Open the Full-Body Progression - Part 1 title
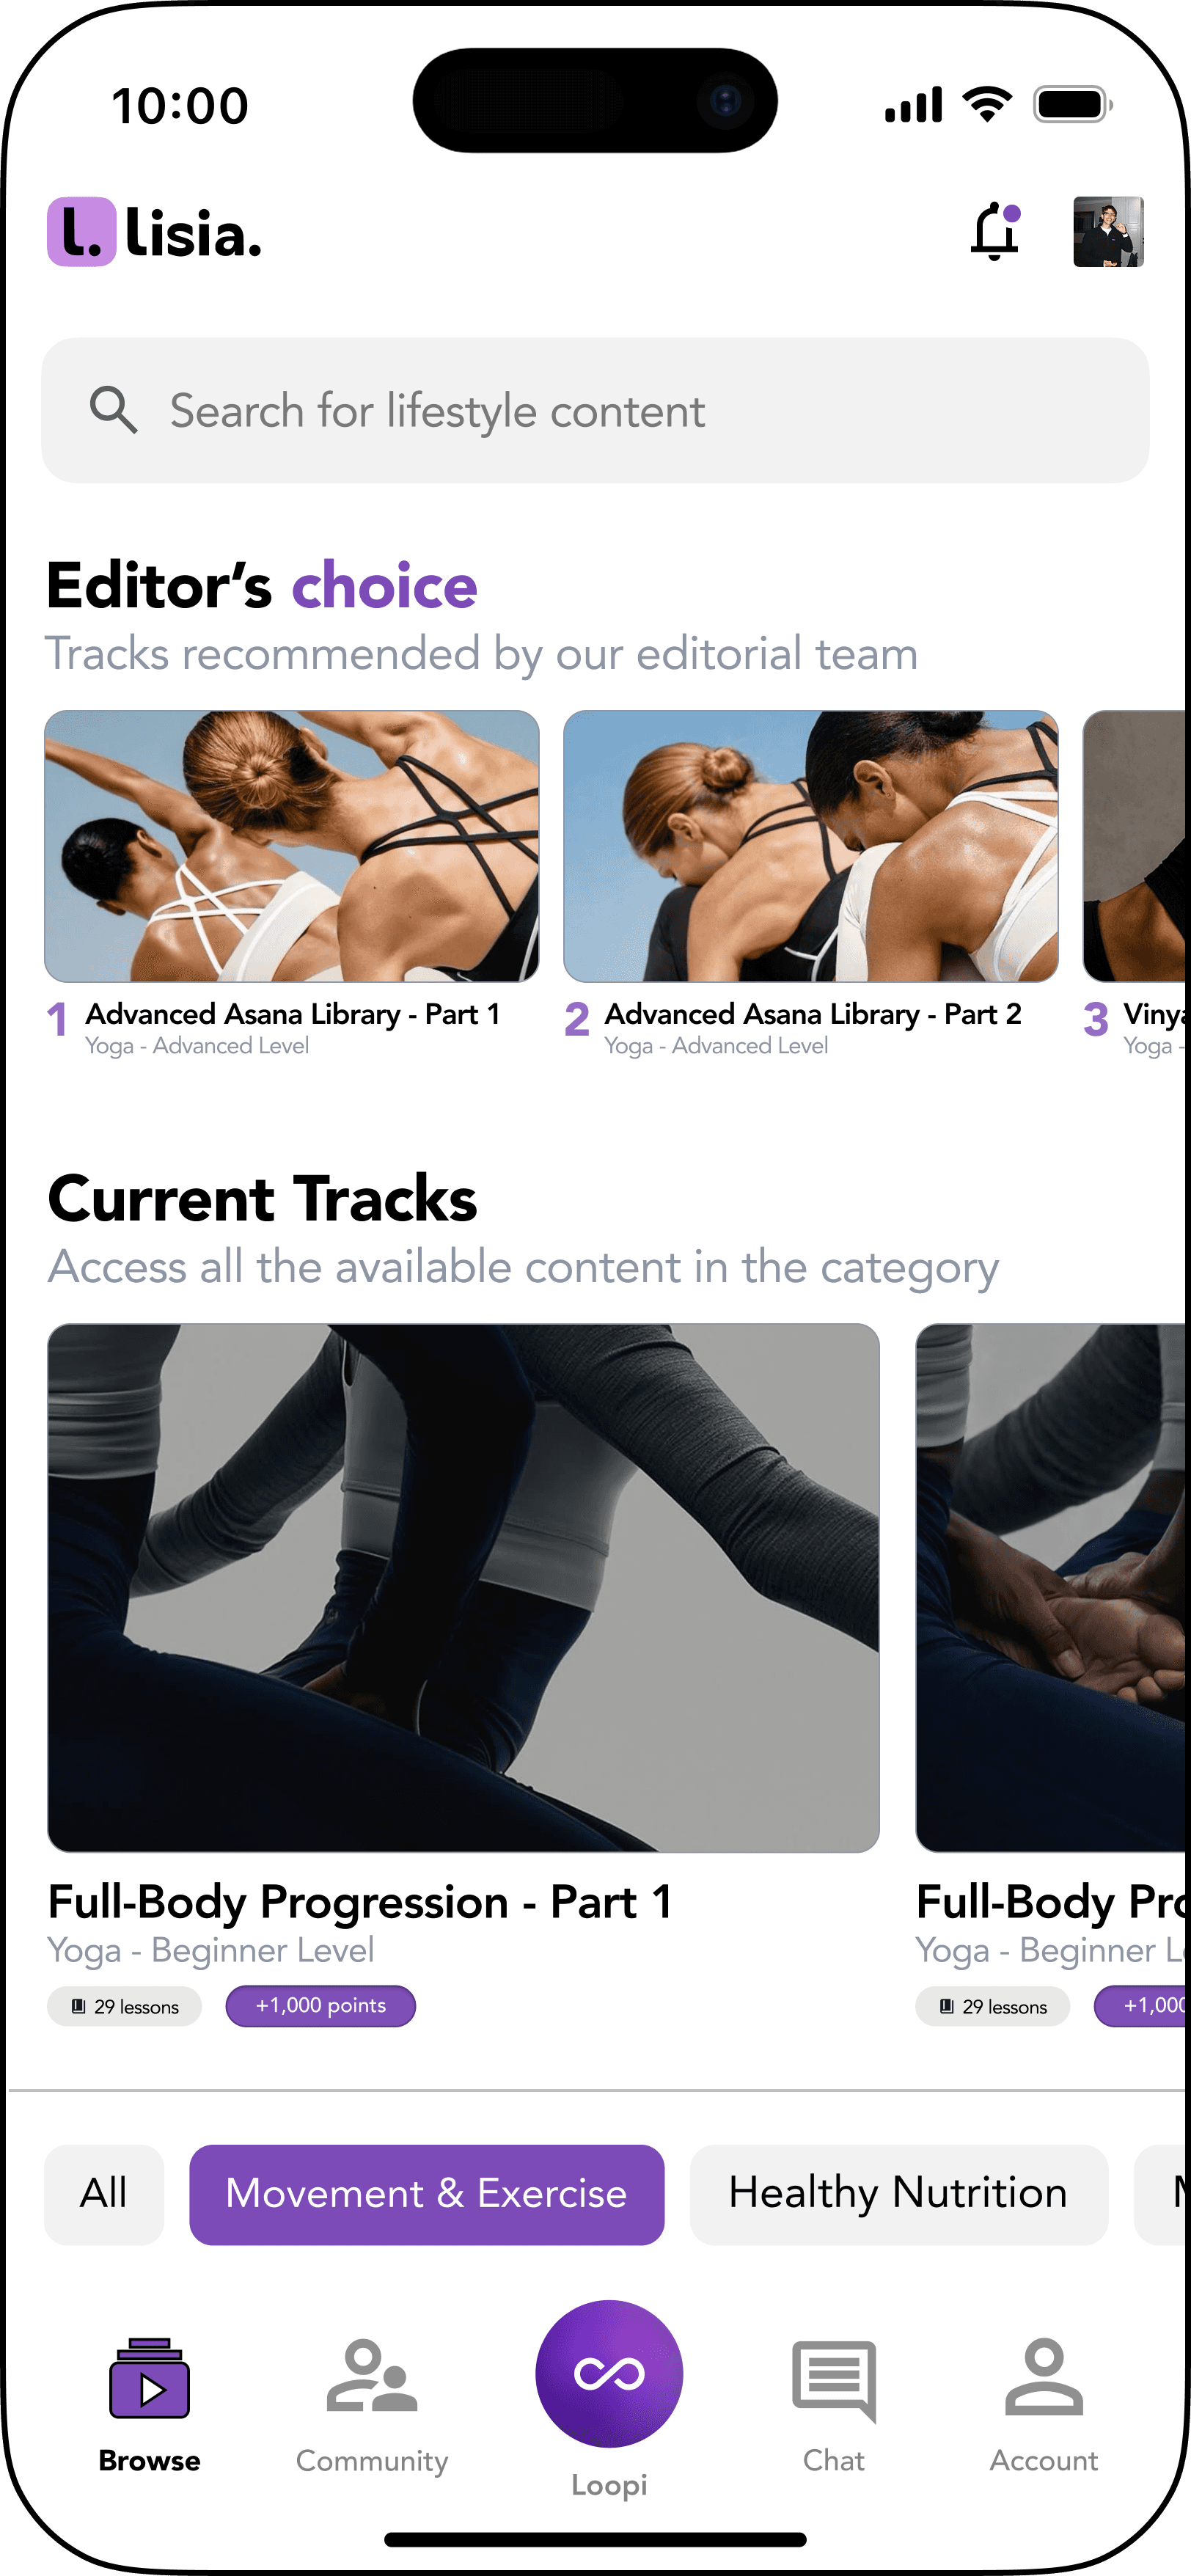The width and height of the screenshot is (1191, 2576). tap(360, 1902)
